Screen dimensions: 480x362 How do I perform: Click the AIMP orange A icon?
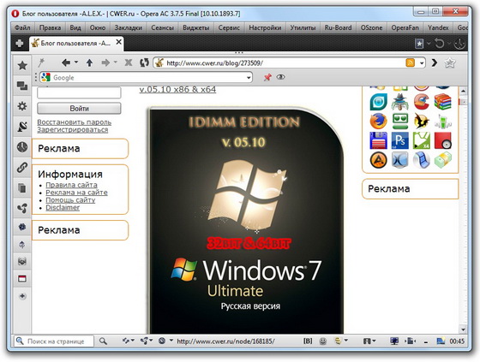coord(378,160)
